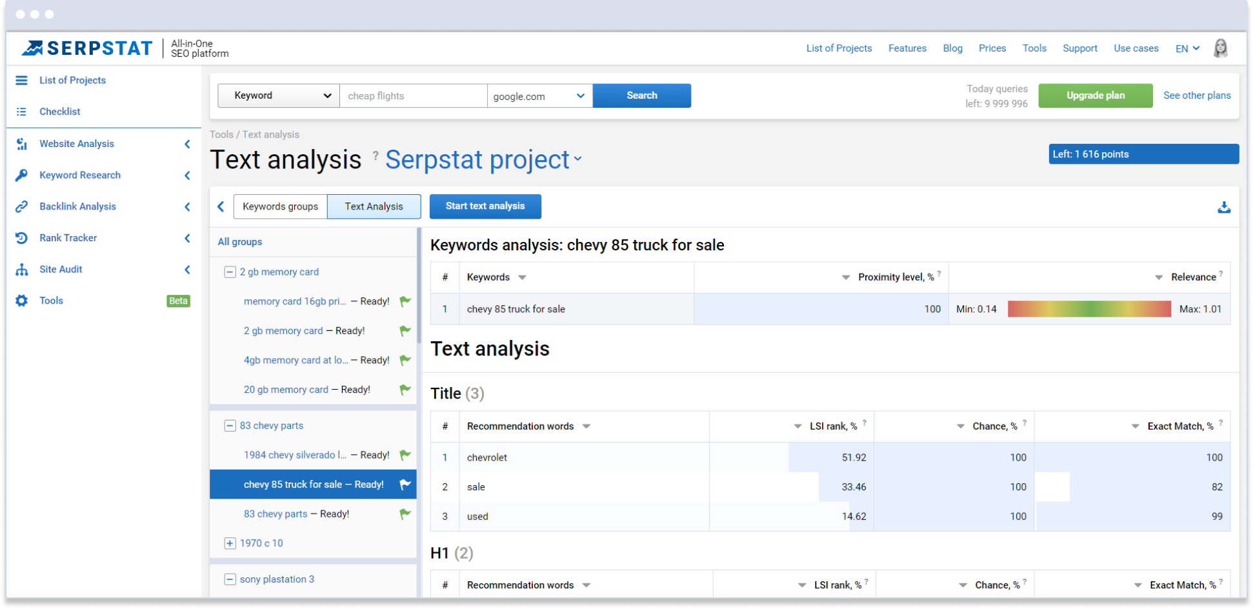Click flag icon for 4gb memory card
The image size is (1253, 609).
coord(405,361)
